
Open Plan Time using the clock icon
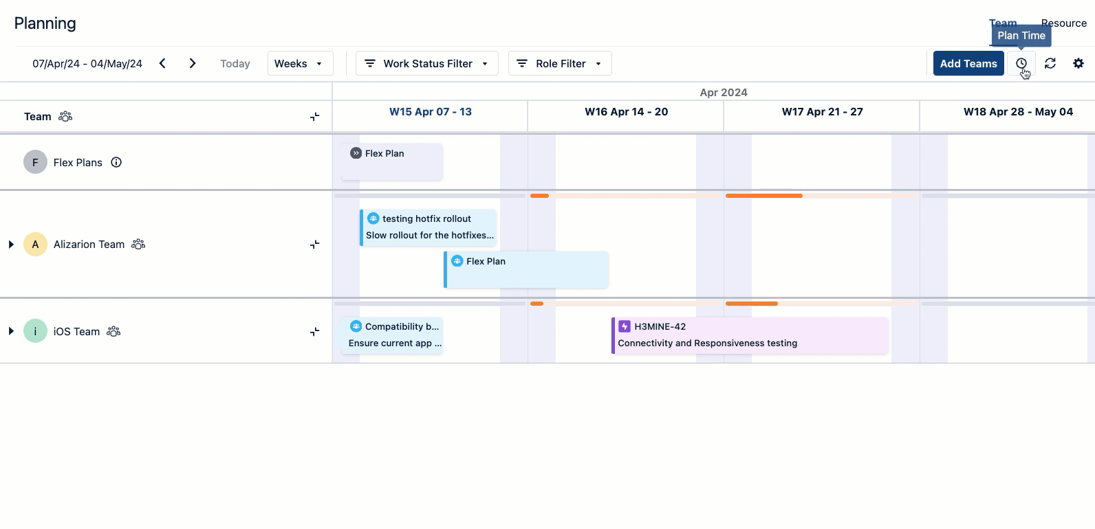coord(1021,63)
